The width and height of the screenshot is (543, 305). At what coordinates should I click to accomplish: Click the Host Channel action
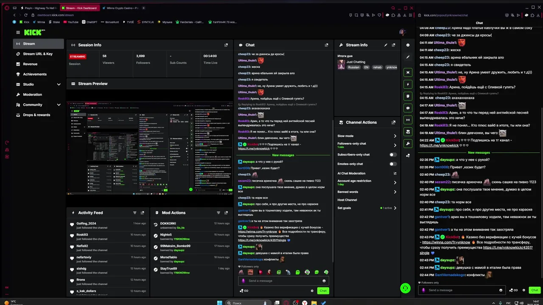coord(347,200)
